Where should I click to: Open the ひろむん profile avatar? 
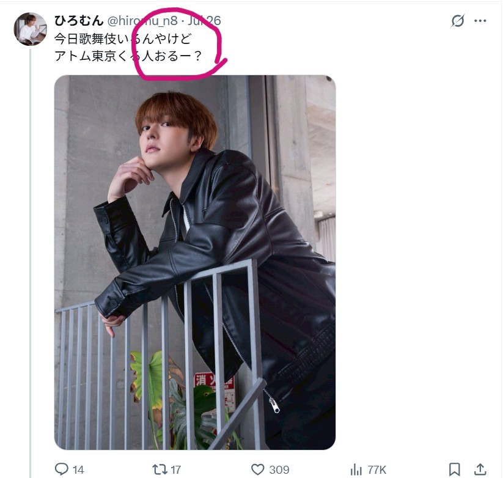click(30, 29)
